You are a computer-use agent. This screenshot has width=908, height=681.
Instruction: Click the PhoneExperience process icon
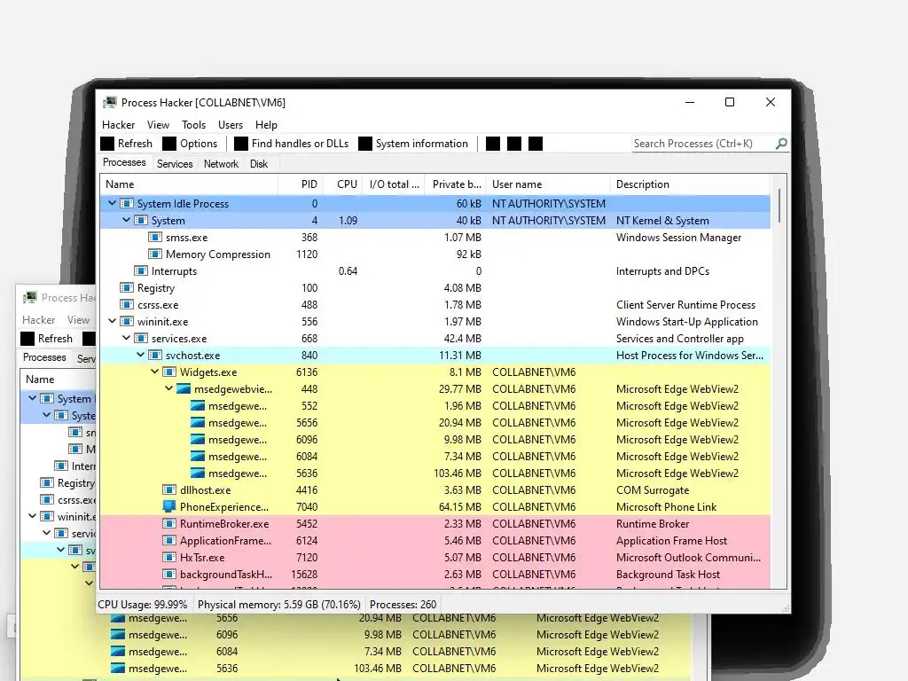(x=169, y=506)
